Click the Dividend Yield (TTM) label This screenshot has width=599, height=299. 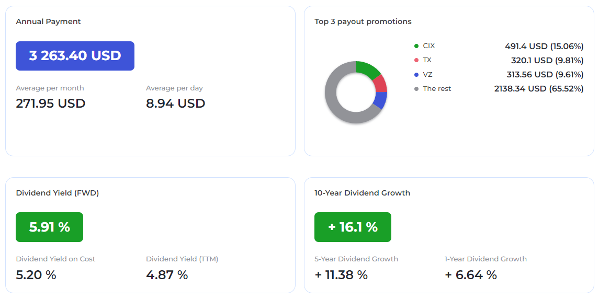(182, 259)
